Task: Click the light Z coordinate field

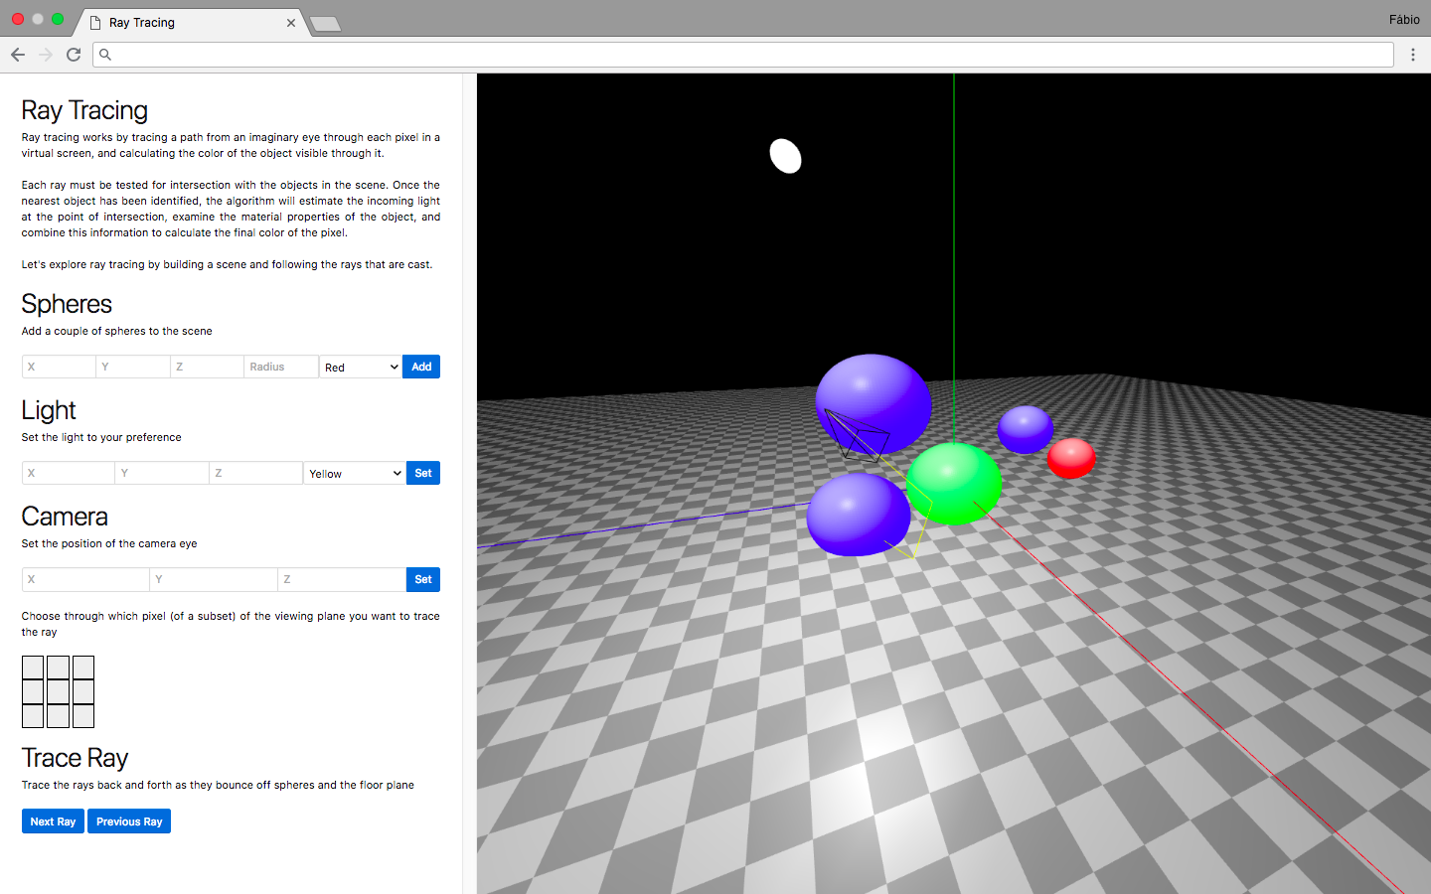Action: click(x=255, y=473)
